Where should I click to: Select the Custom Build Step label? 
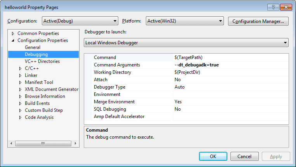pyautogui.click(x=43, y=110)
